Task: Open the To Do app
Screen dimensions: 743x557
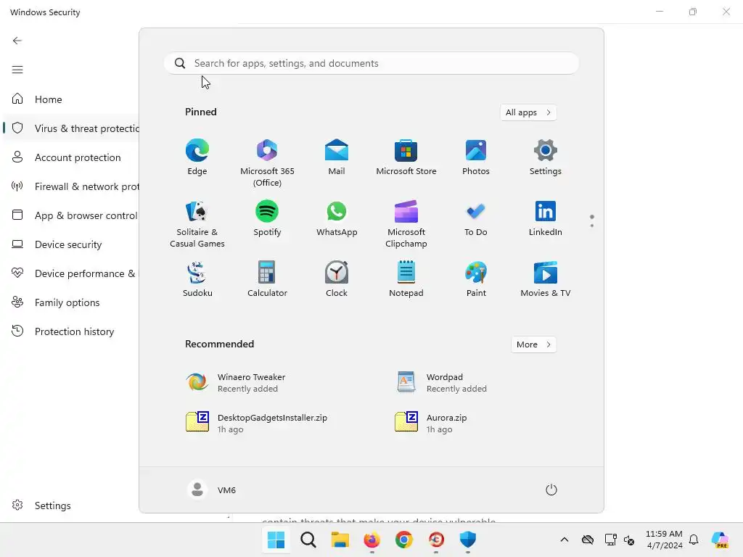Action: tap(476, 218)
